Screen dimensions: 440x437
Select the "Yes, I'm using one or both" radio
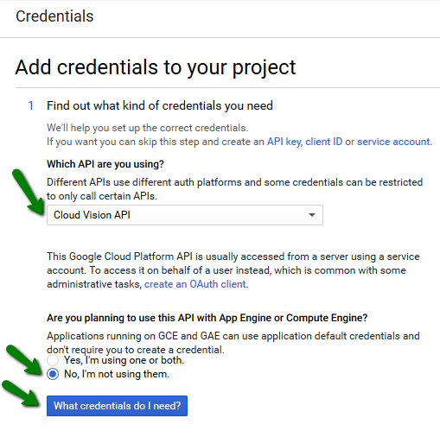click(53, 360)
